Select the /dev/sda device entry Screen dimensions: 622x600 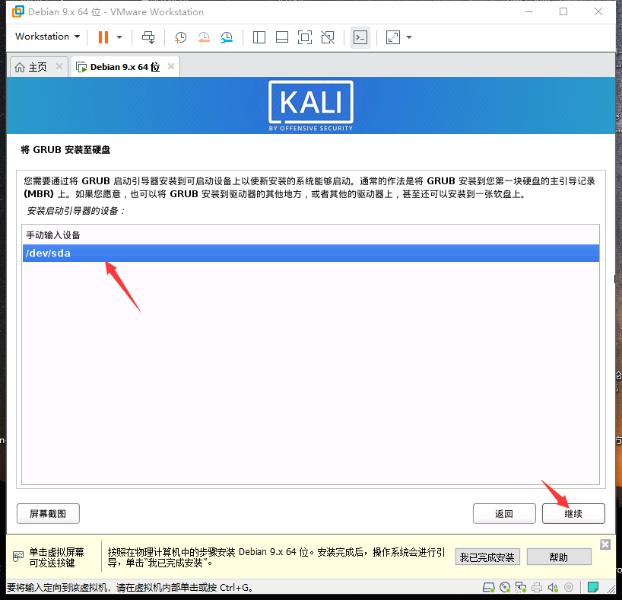tap(310, 253)
